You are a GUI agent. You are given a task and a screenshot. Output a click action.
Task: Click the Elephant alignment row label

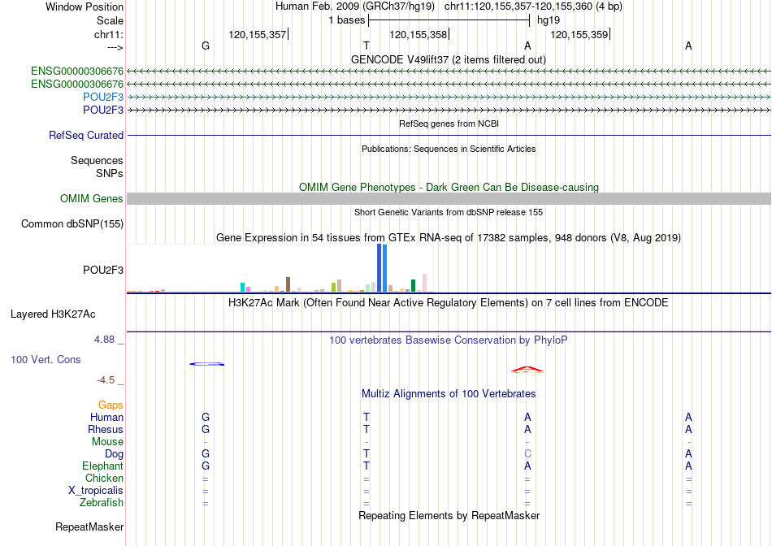(102, 466)
